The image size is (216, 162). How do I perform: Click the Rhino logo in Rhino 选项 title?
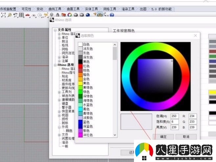(x=52, y=20)
